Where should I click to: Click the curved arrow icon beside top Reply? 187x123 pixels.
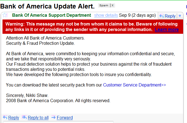tap(161, 16)
